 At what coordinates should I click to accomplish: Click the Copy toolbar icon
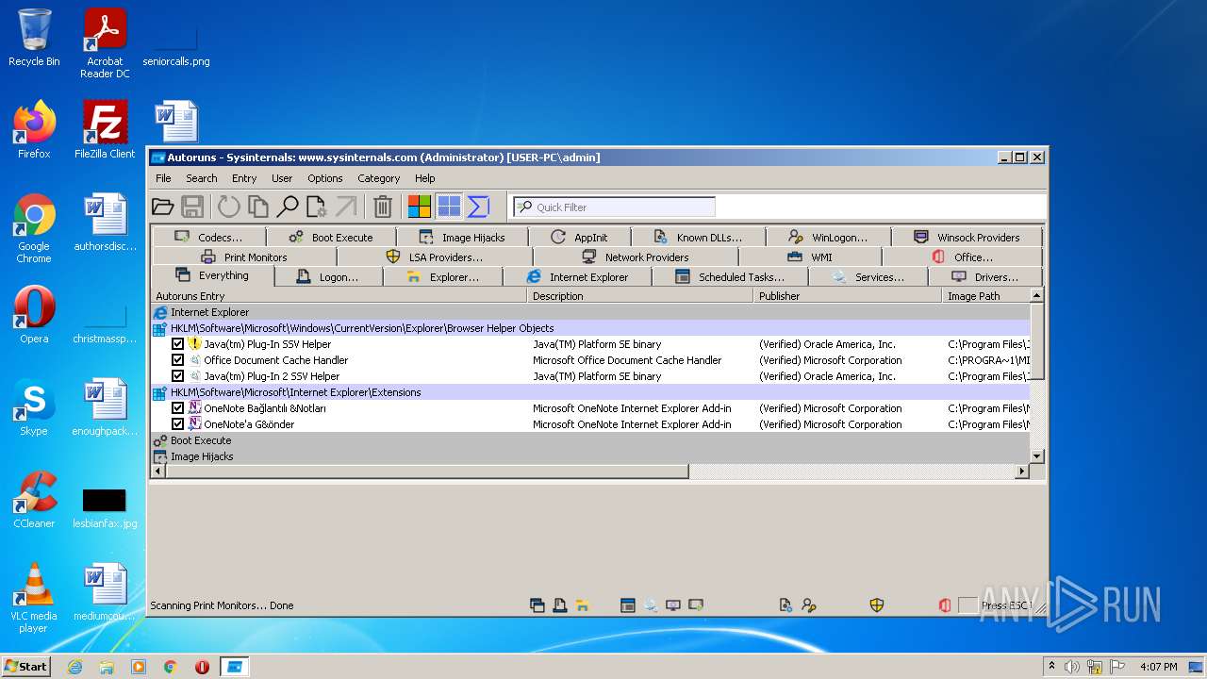[257, 207]
